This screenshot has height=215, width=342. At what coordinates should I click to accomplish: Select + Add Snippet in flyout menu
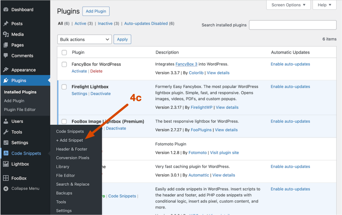point(70,140)
